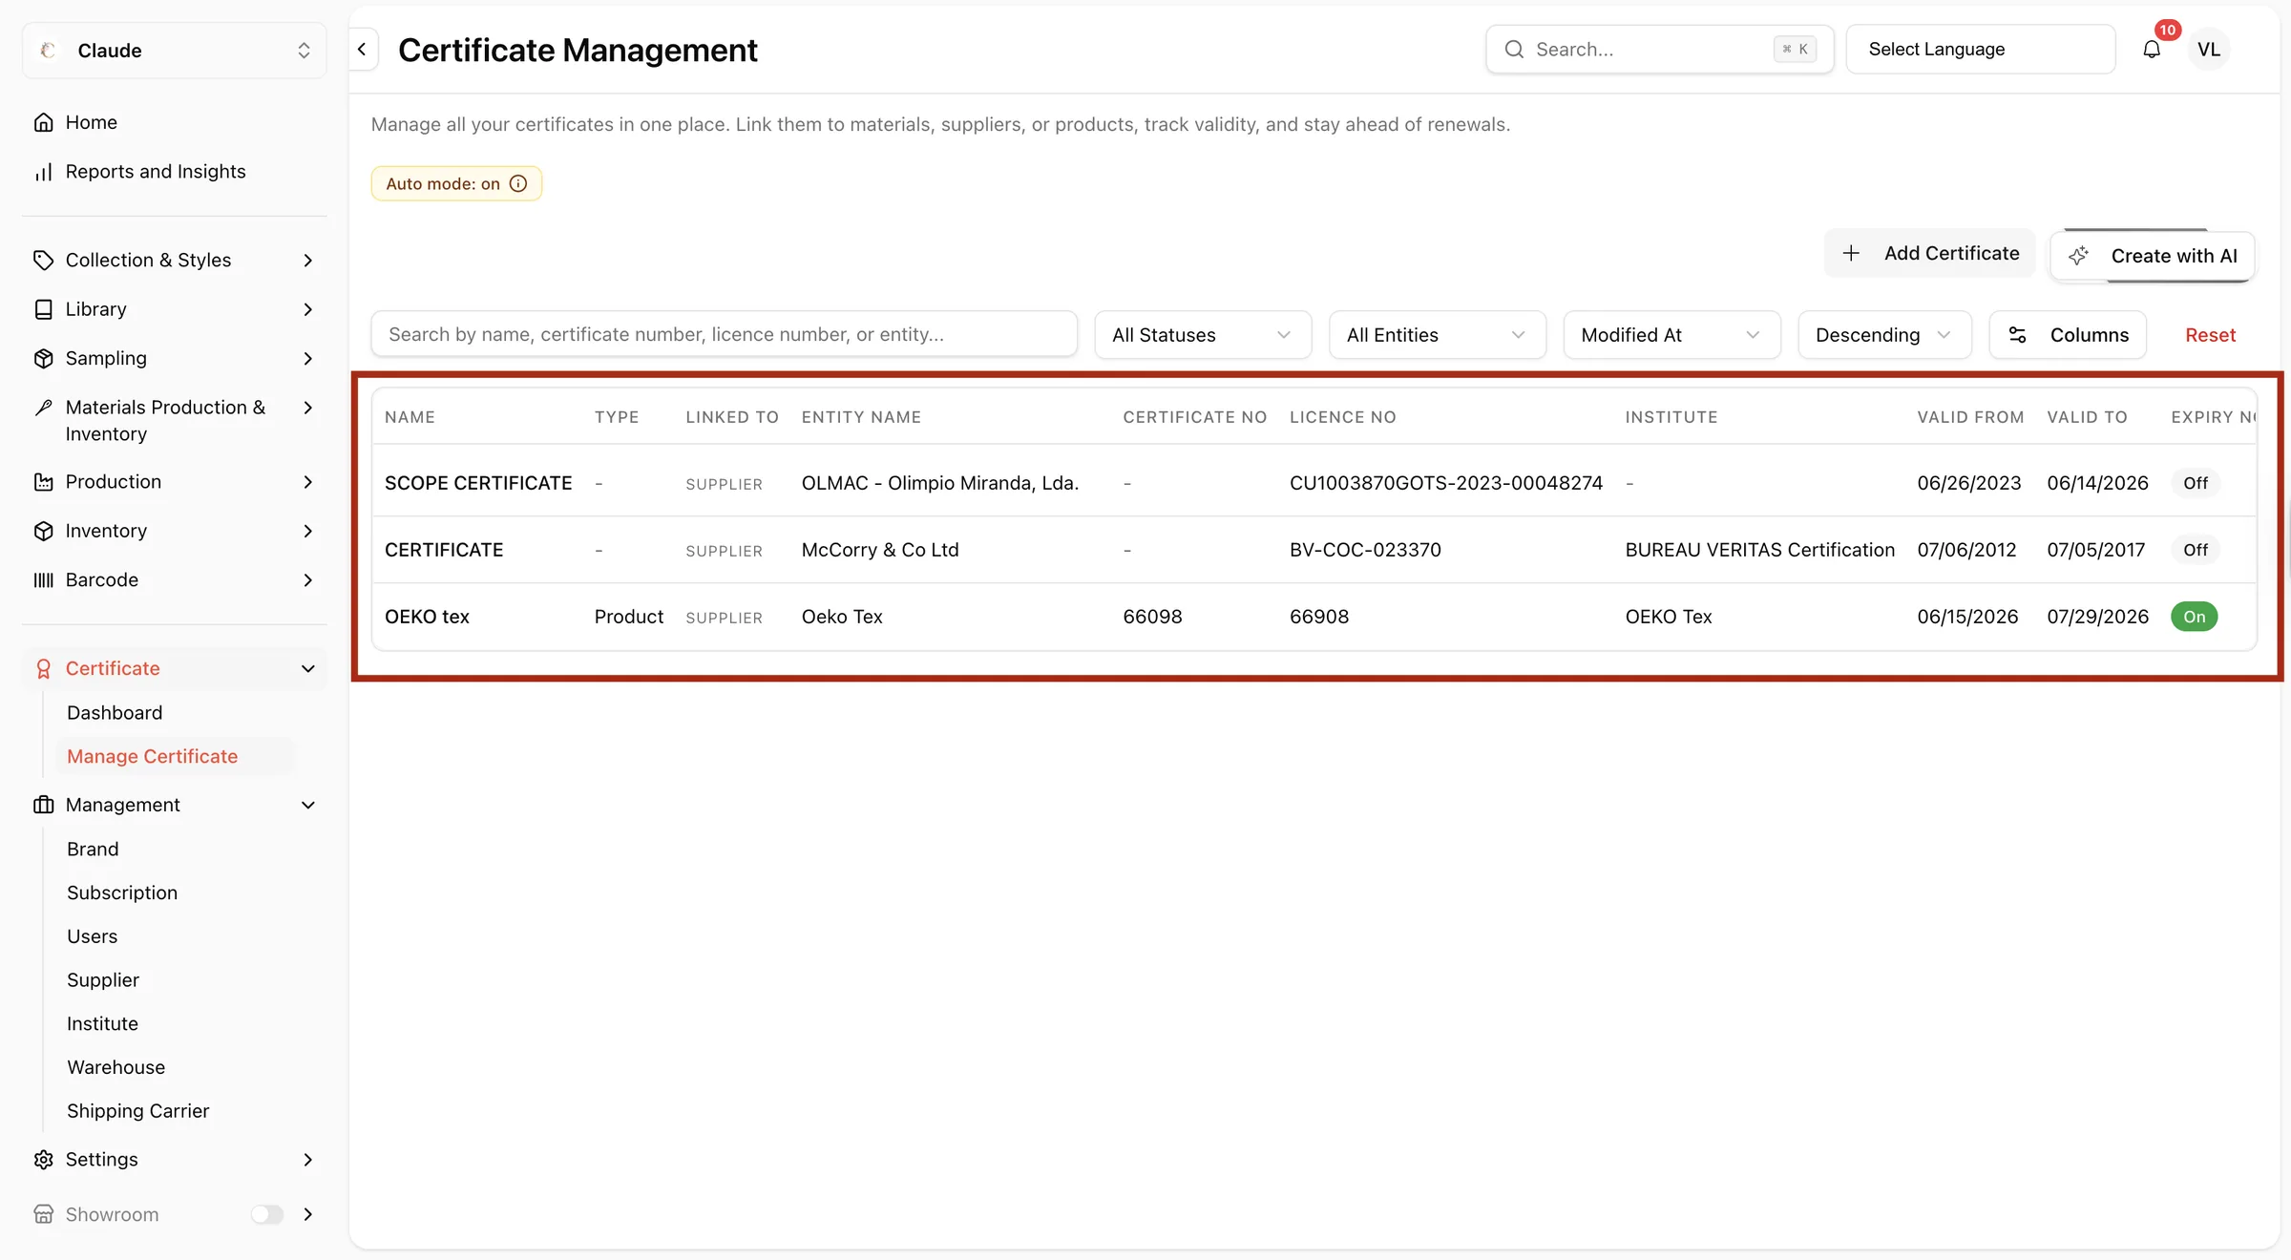Open the notifications bell
This screenshot has height=1260, width=2291.
pos(2151,50)
